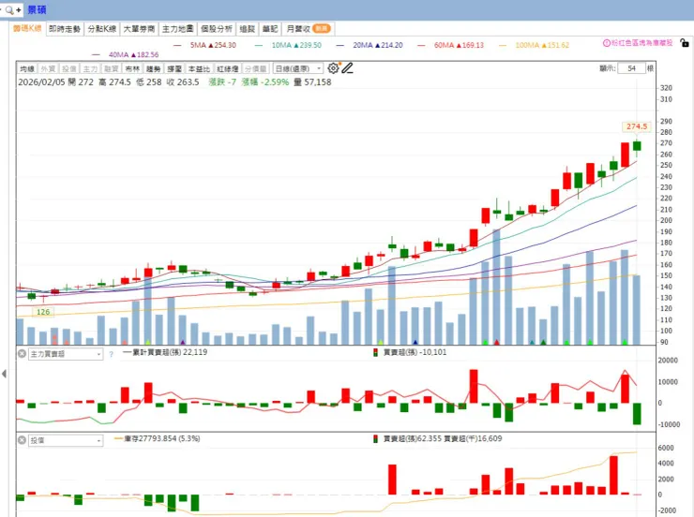Image resolution: width=694 pixels, height=517 pixels.
Task: Toggle the 紅綠燈 overlay button
Action: [x=228, y=68]
